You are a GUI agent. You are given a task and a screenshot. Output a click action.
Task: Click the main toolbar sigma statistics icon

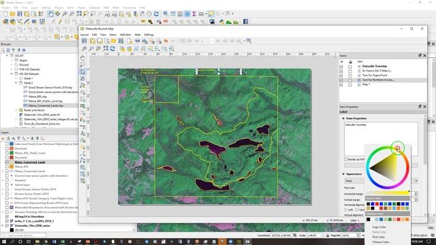[x=194, y=14]
